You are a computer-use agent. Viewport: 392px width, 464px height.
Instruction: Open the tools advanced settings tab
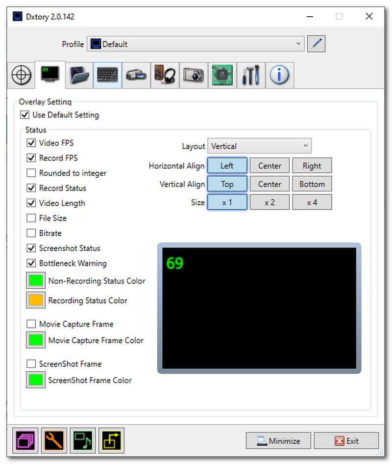tap(250, 75)
